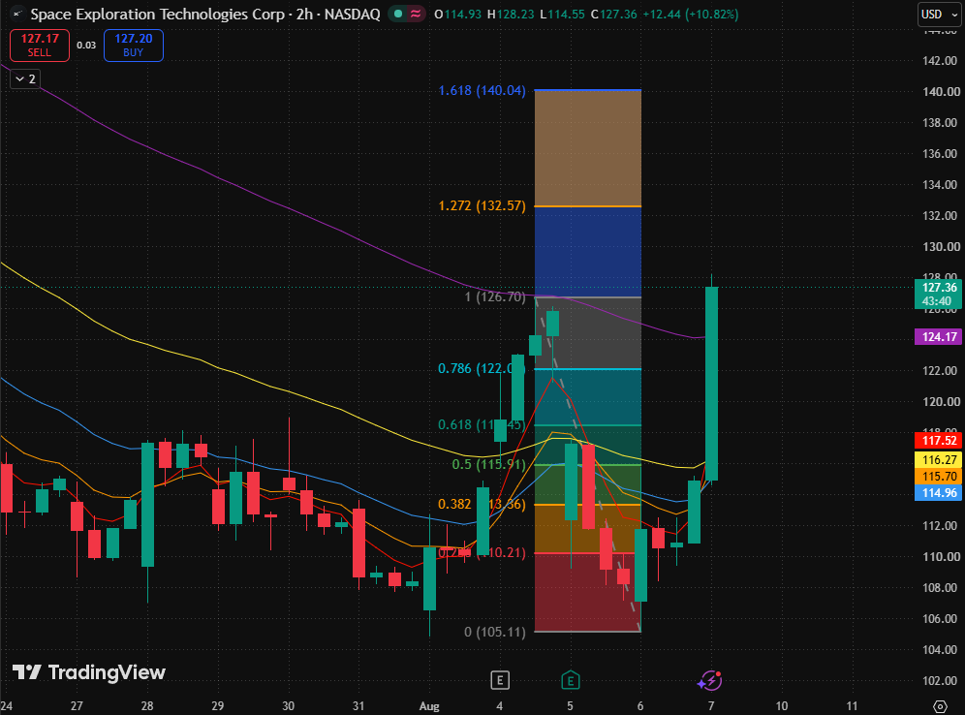The image size is (965, 715).
Task: Click the blue BUY price button
Action: [x=133, y=46]
